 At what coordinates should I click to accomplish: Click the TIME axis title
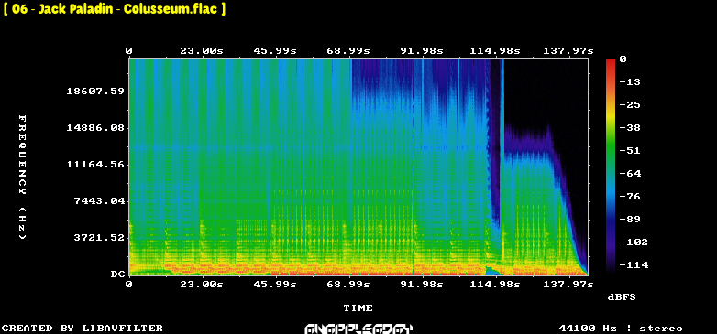pyautogui.click(x=358, y=308)
